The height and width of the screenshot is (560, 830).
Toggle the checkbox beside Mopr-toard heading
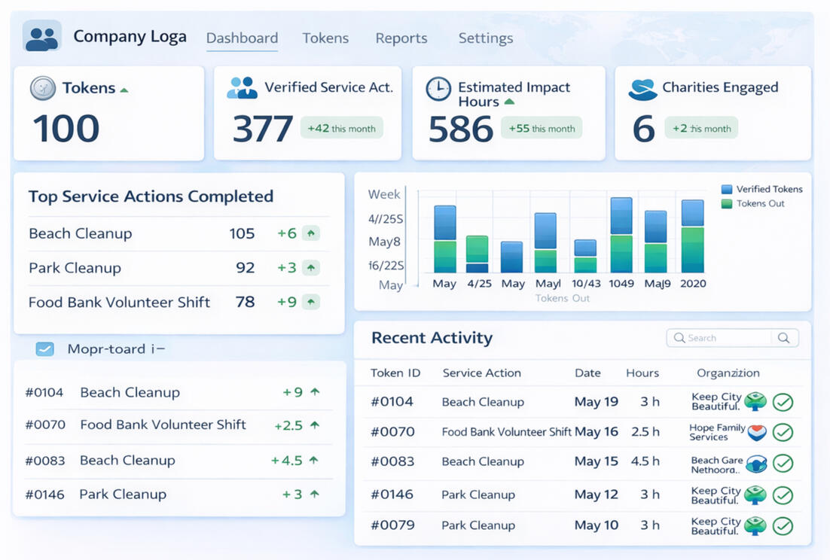[45, 348]
